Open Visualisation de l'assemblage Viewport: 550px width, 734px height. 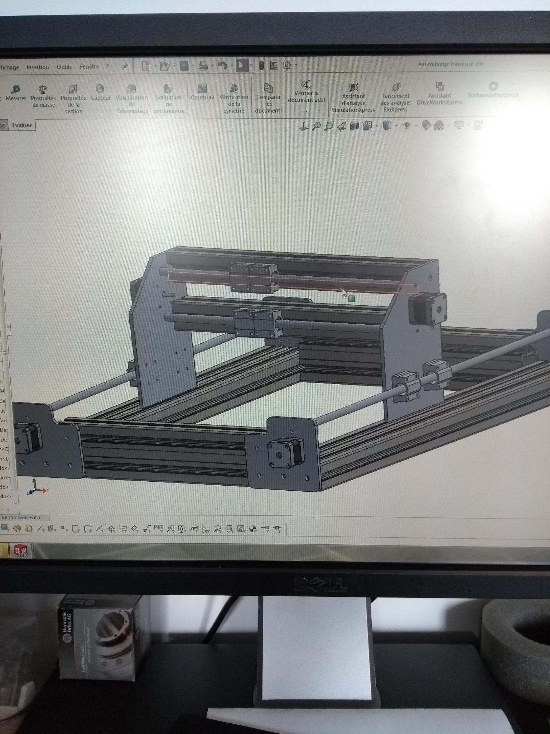[x=132, y=99]
